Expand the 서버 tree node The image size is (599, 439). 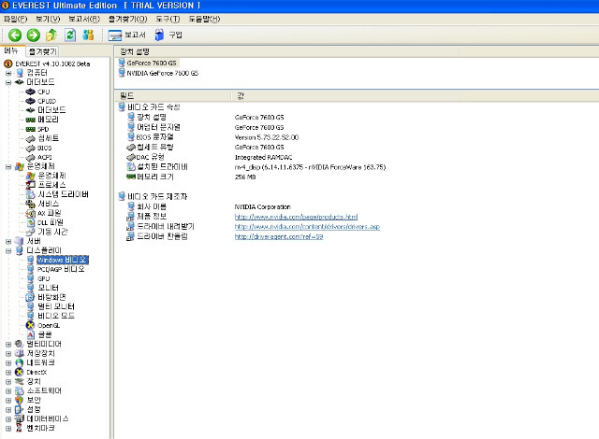point(8,241)
